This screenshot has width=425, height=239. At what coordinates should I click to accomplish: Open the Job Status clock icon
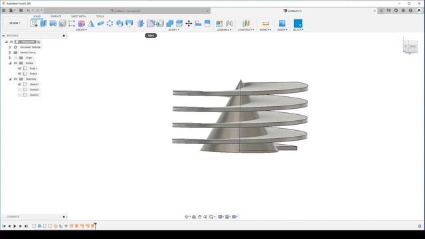tap(396, 11)
